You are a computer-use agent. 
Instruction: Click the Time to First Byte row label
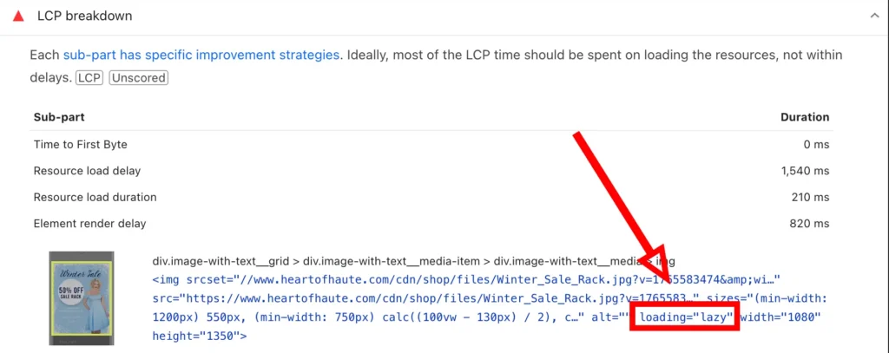click(81, 144)
